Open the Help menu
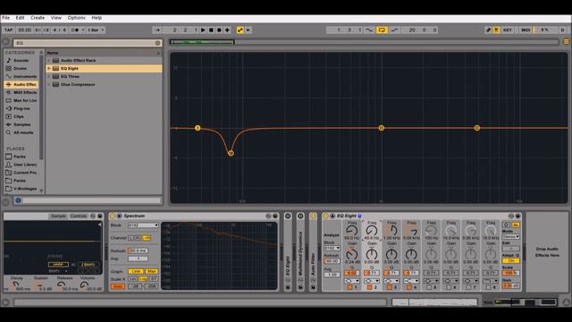This screenshot has width=572, height=322. [x=97, y=18]
